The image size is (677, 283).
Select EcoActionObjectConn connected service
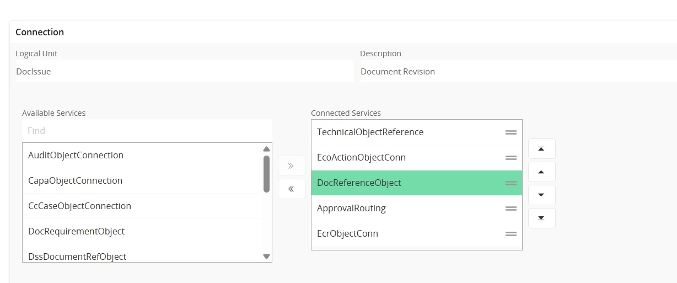tap(417, 158)
